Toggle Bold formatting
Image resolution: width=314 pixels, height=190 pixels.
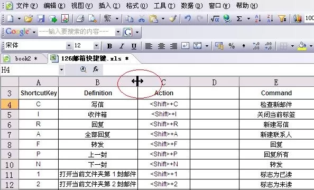[x=109, y=46]
